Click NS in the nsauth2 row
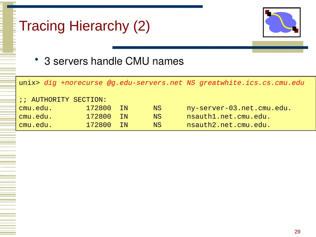 [157, 125]
